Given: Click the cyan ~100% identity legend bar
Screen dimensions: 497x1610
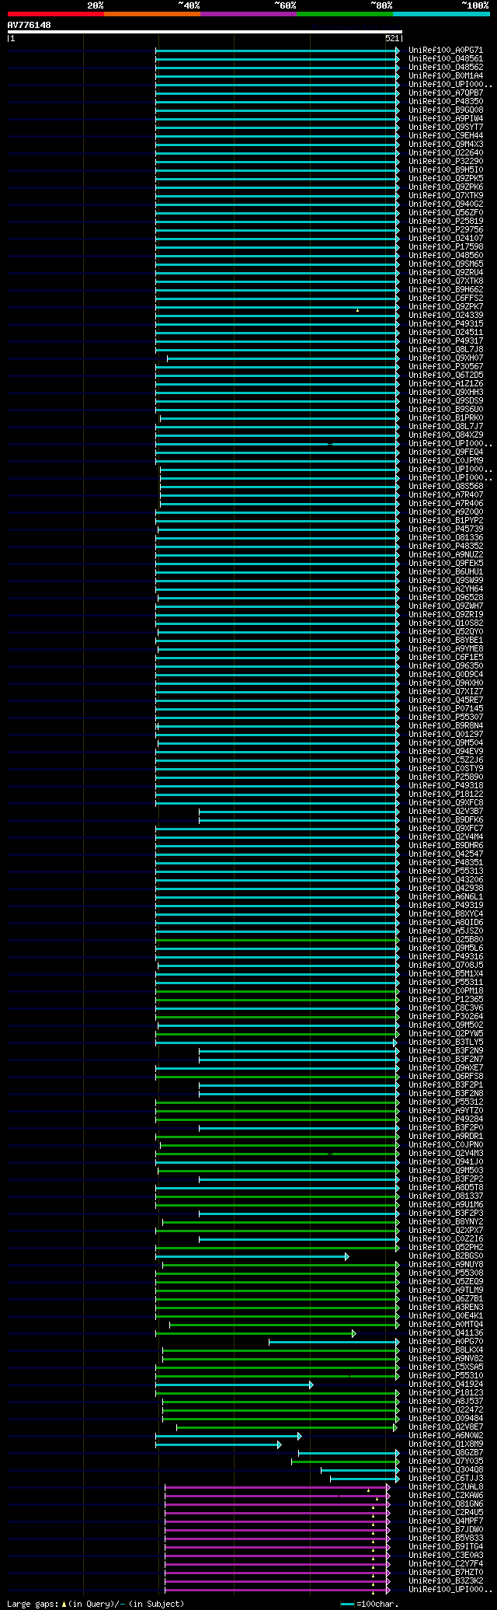Looking at the screenshot, I should point(441,14).
